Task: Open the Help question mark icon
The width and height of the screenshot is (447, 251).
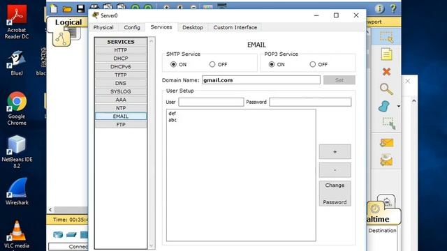Action: 394,8
